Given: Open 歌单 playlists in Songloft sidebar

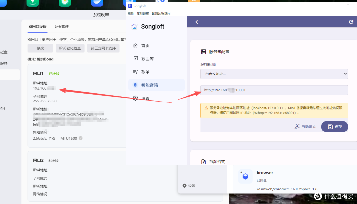Looking at the screenshot, I should tap(156, 72).
